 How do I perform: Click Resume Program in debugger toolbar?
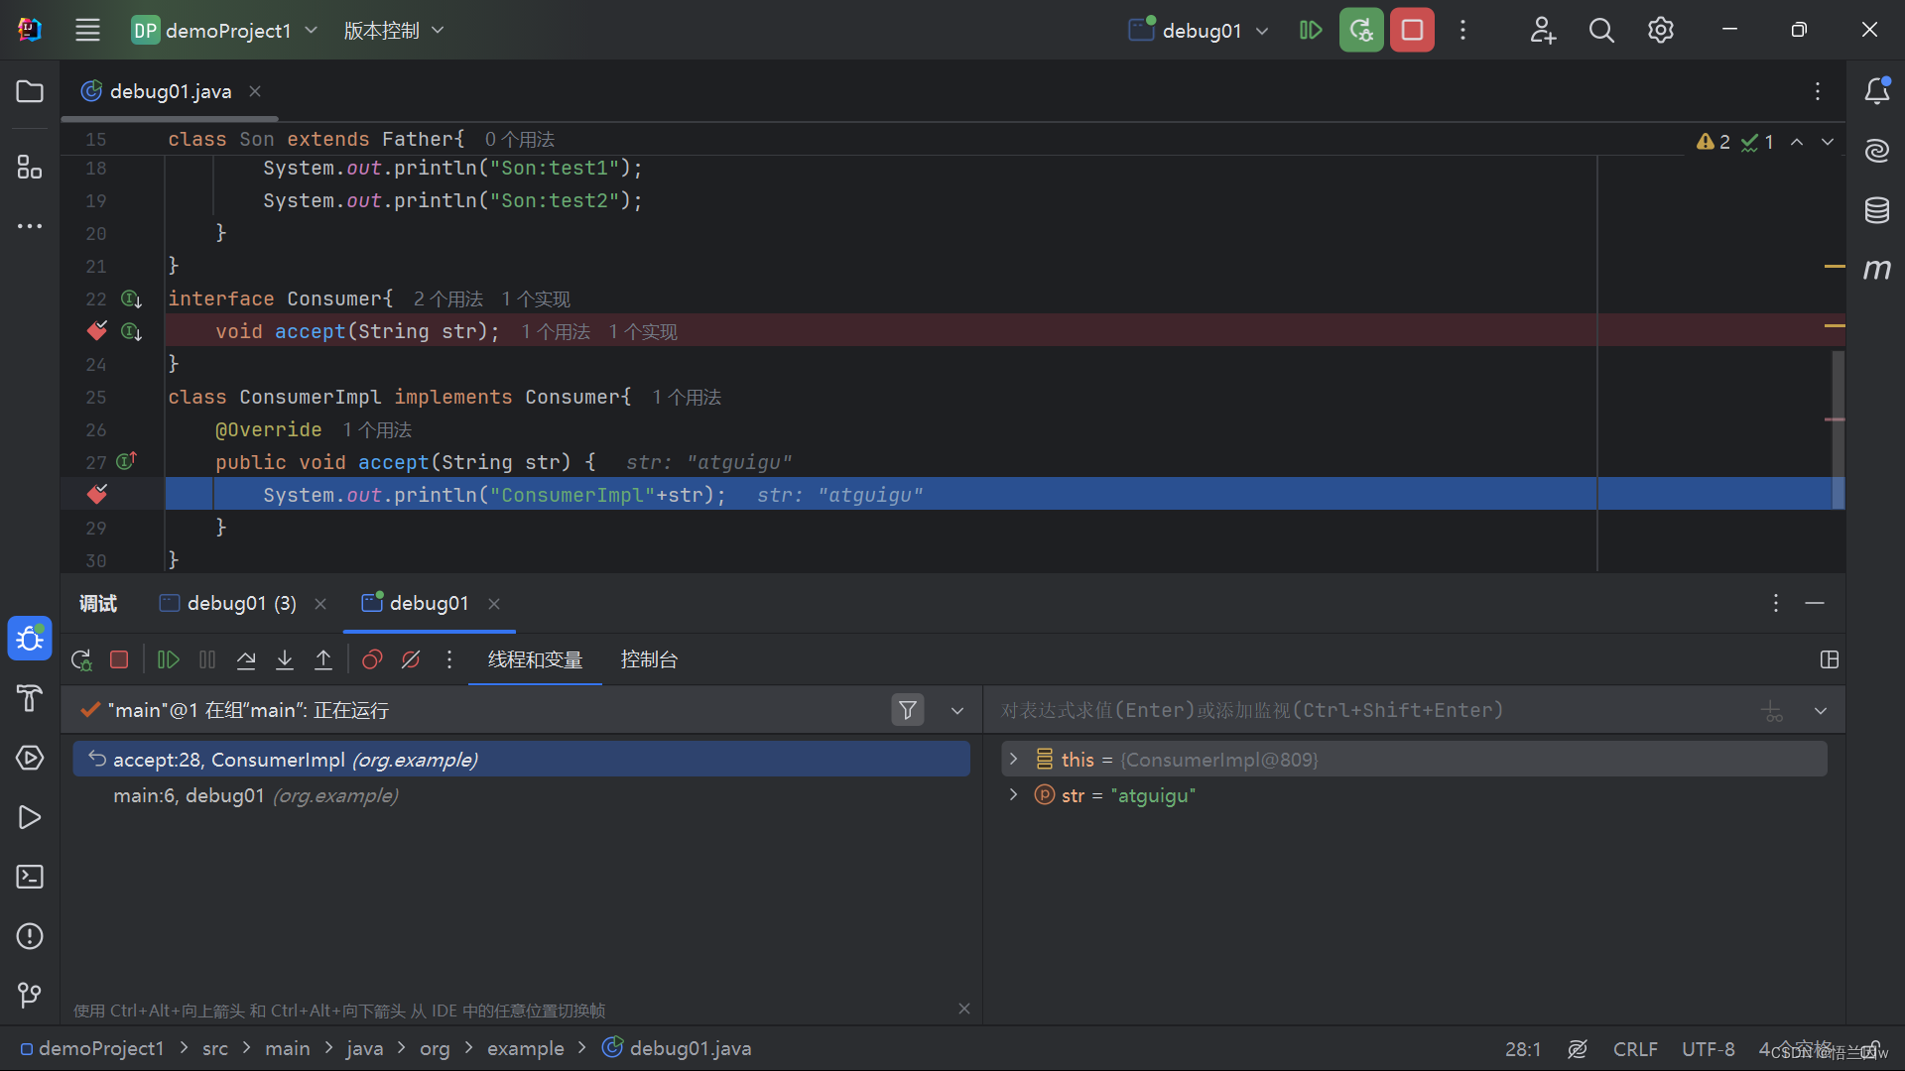(x=169, y=659)
